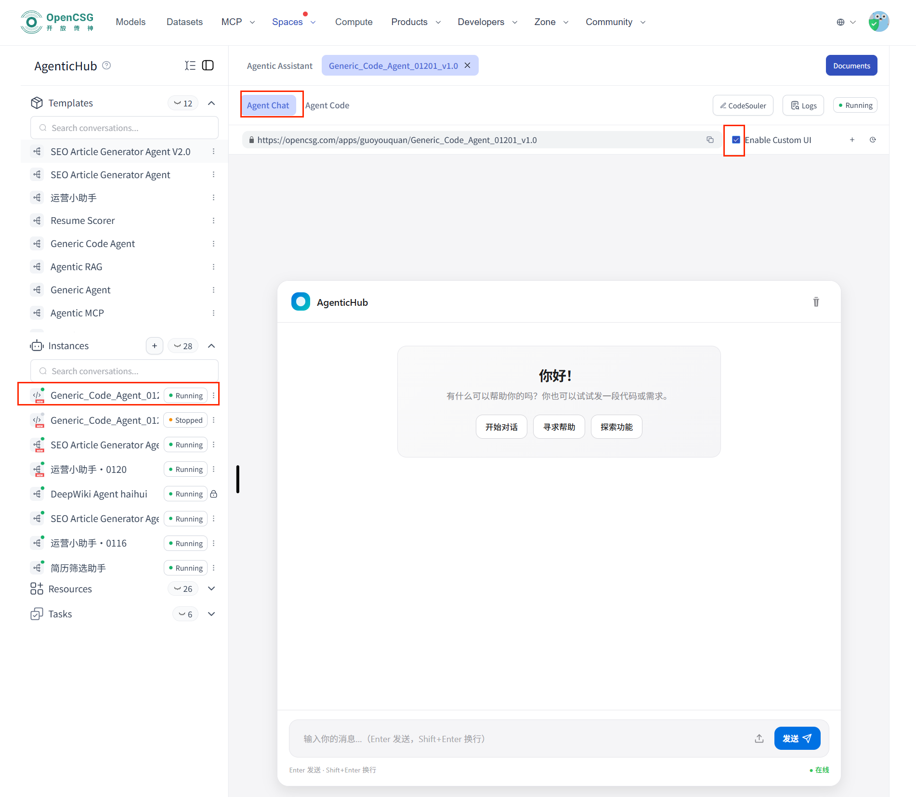Expand the Tasks section
The height and width of the screenshot is (797, 916).
(211, 614)
